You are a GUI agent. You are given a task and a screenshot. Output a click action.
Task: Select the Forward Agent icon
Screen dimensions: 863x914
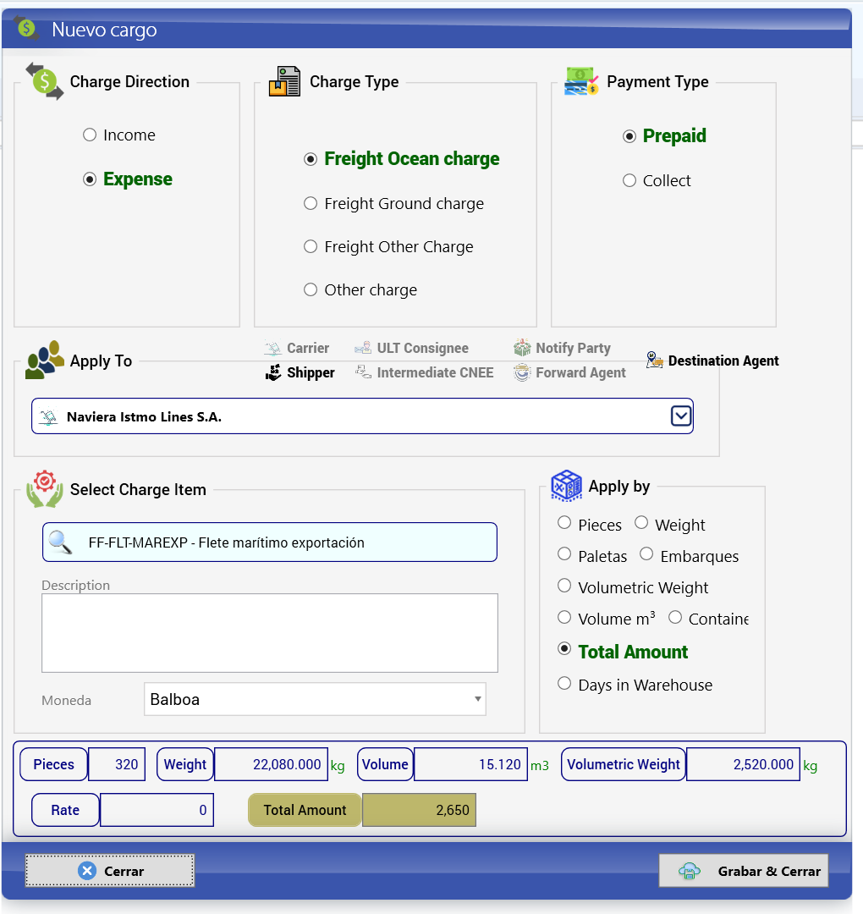tap(522, 372)
